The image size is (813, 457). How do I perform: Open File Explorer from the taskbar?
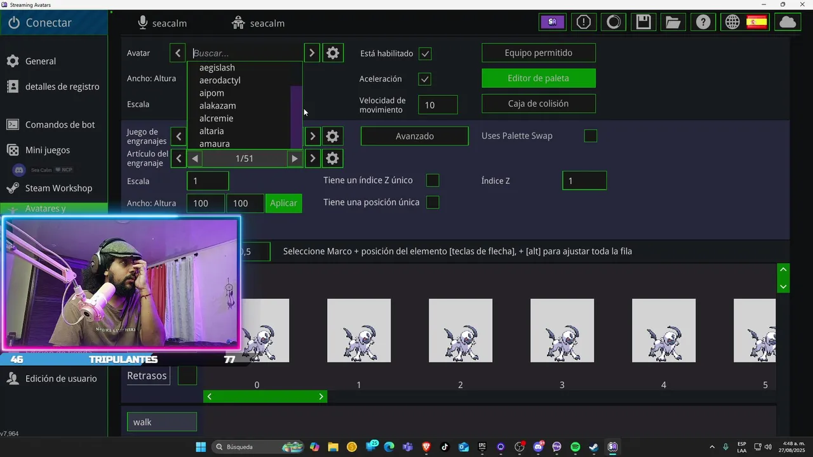point(333,447)
